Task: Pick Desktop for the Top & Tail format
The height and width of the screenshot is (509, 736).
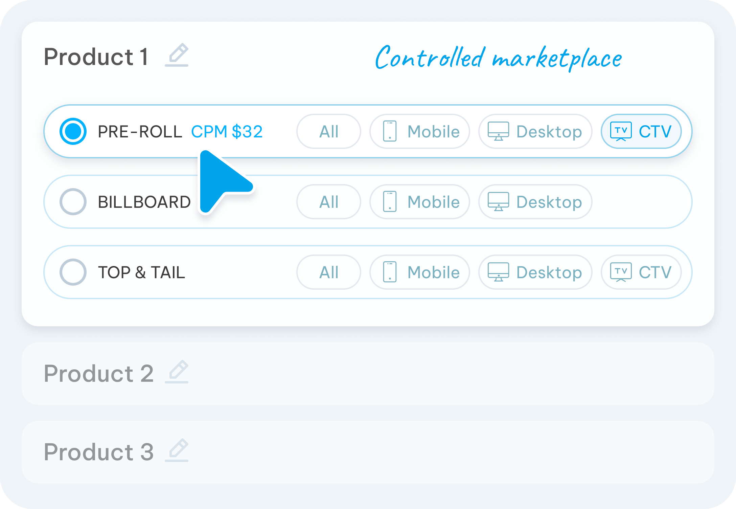Action: (x=535, y=272)
